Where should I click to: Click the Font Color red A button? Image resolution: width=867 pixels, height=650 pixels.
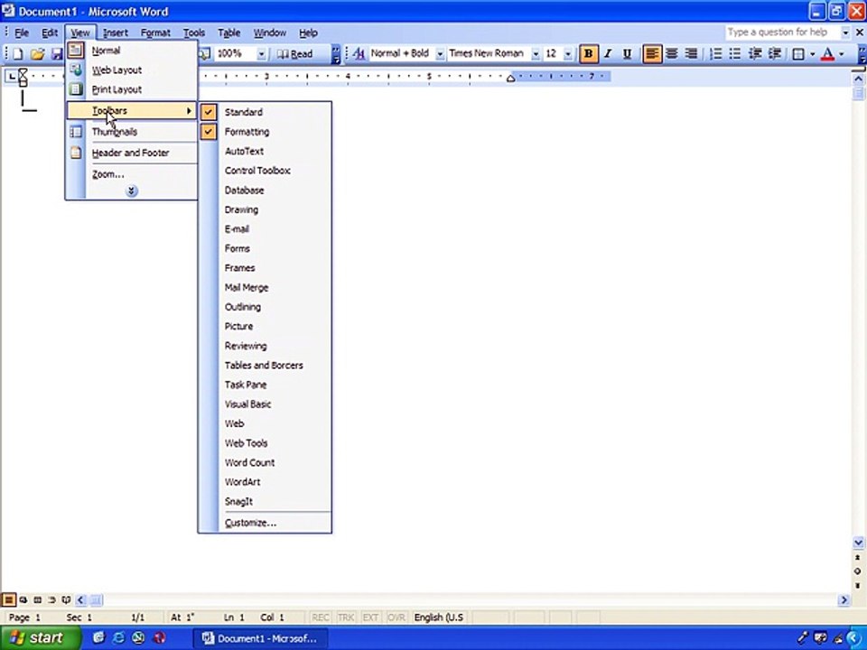click(x=828, y=53)
